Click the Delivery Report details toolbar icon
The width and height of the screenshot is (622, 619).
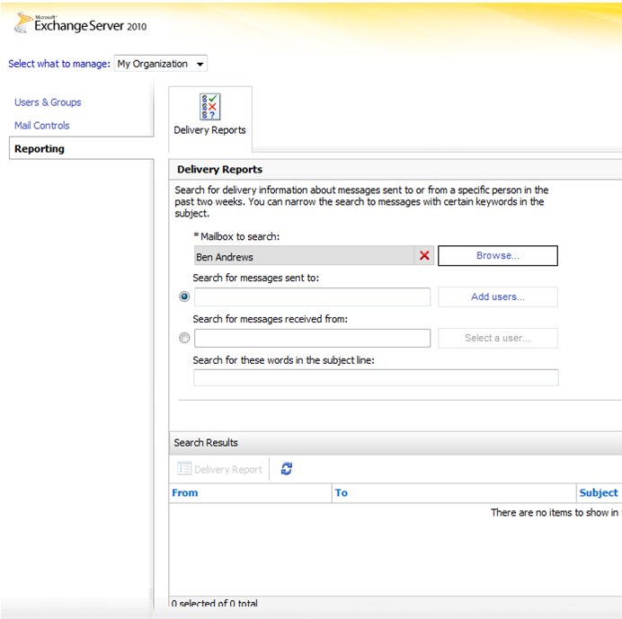184,469
